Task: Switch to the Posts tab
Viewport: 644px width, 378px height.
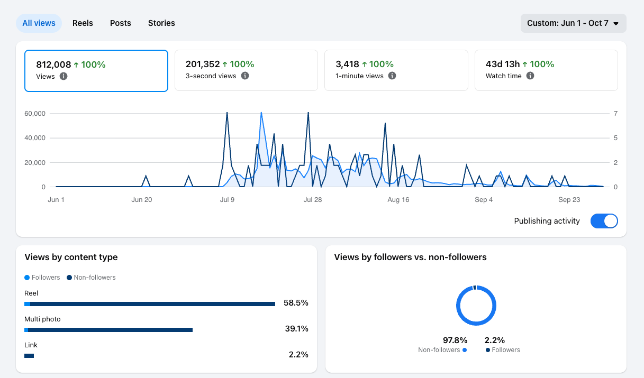Action: point(121,23)
